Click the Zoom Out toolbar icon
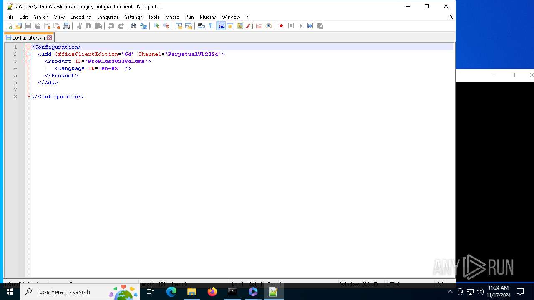Image resolution: width=534 pixels, height=300 pixels. (x=166, y=26)
